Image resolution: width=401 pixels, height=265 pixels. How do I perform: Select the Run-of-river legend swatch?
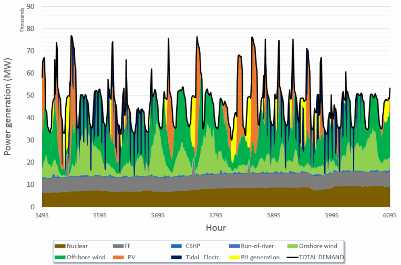(x=233, y=246)
